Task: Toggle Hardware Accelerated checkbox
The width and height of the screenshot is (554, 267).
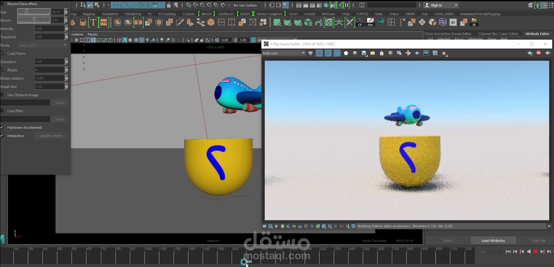Action: (x=2, y=127)
